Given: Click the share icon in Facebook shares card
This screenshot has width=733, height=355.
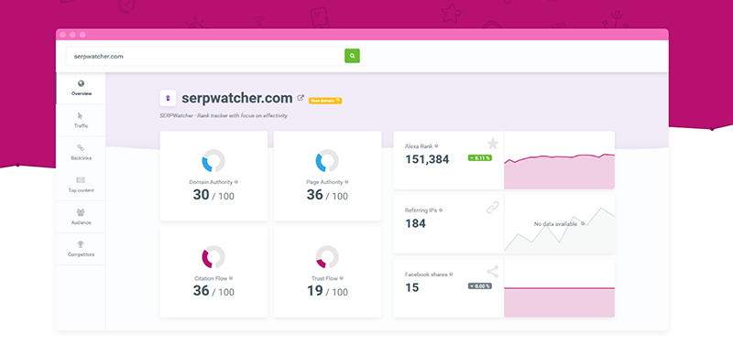Looking at the screenshot, I should pos(493,272).
